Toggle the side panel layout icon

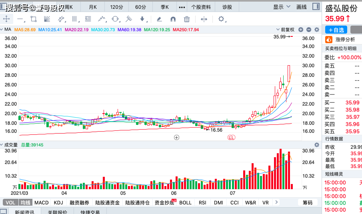coord(316,6)
